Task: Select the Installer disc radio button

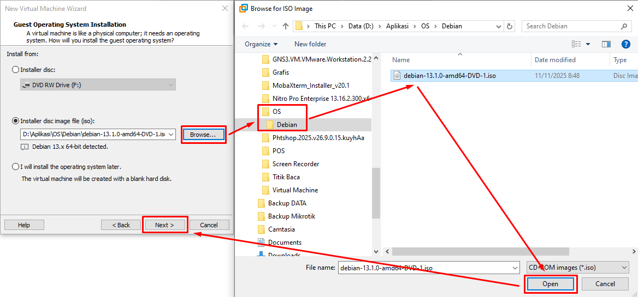Action: click(15, 70)
